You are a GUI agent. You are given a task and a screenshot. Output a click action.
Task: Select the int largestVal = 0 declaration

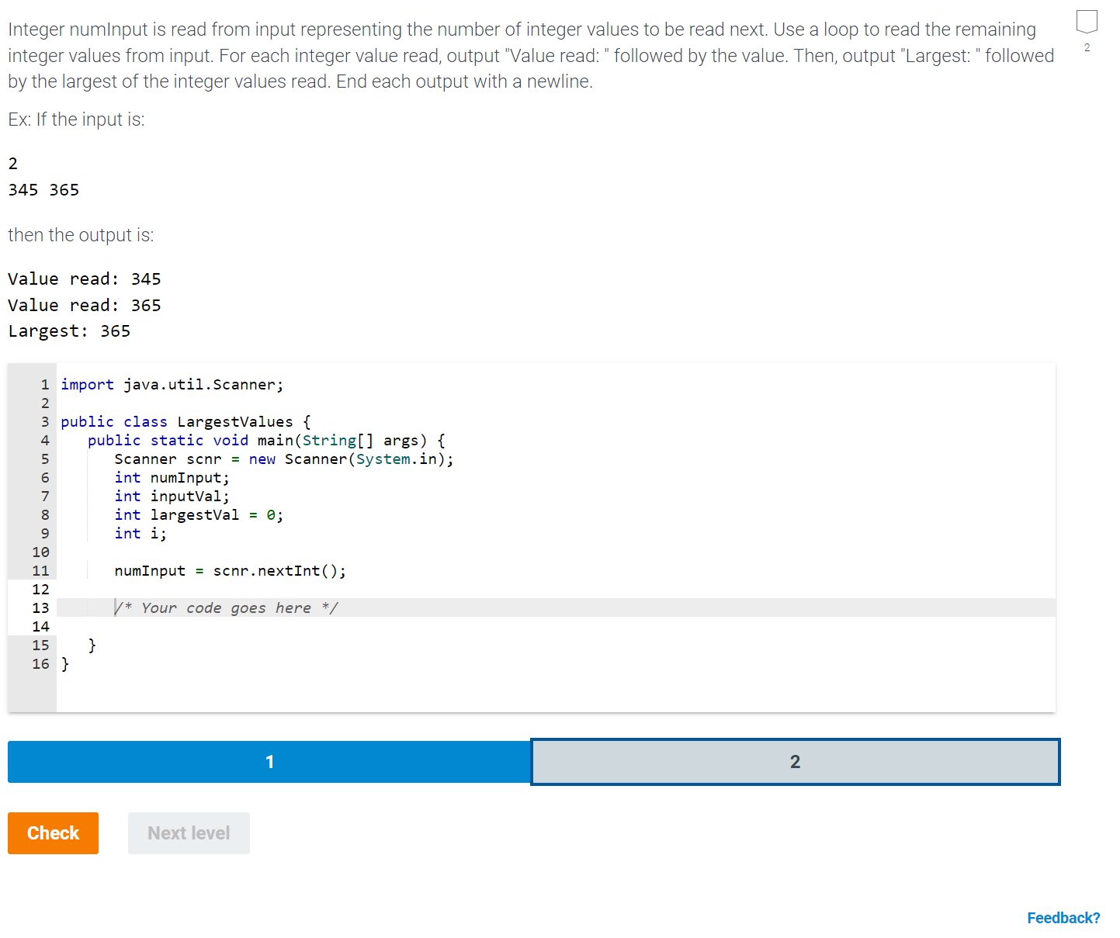tap(198, 514)
